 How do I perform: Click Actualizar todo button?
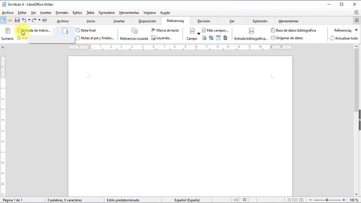pos(344,38)
